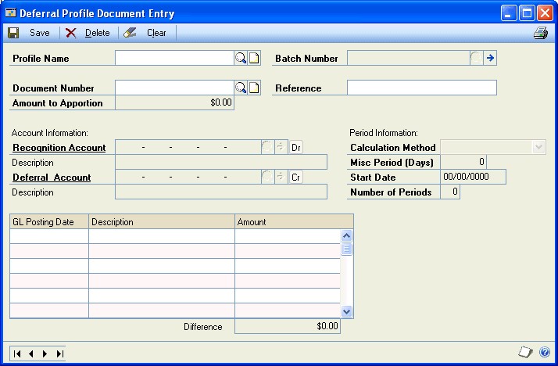Go to last record button
Image resolution: width=558 pixels, height=366 pixels.
[x=59, y=353]
